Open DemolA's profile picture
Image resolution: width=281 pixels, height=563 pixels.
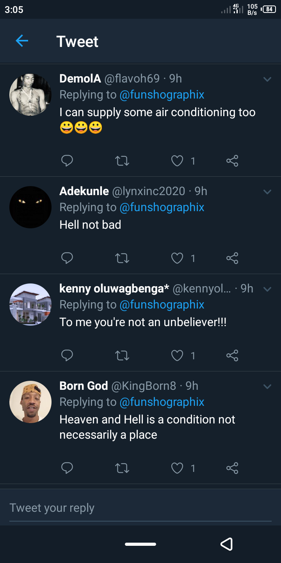(30, 95)
